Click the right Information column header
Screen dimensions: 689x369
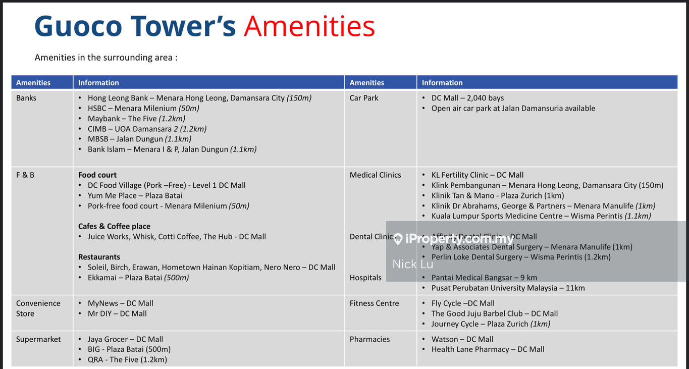coord(442,83)
